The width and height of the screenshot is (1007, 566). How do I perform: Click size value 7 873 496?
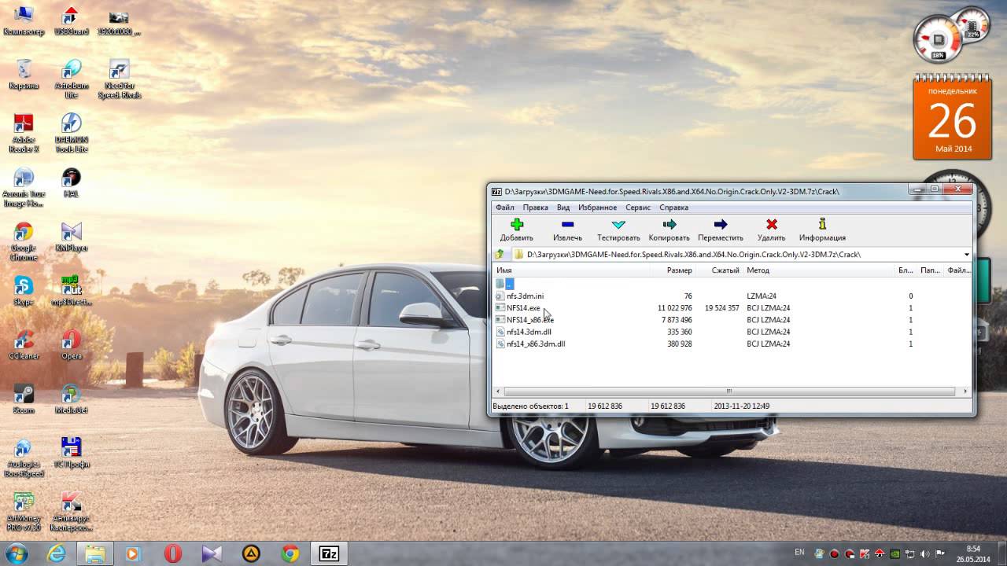(677, 320)
